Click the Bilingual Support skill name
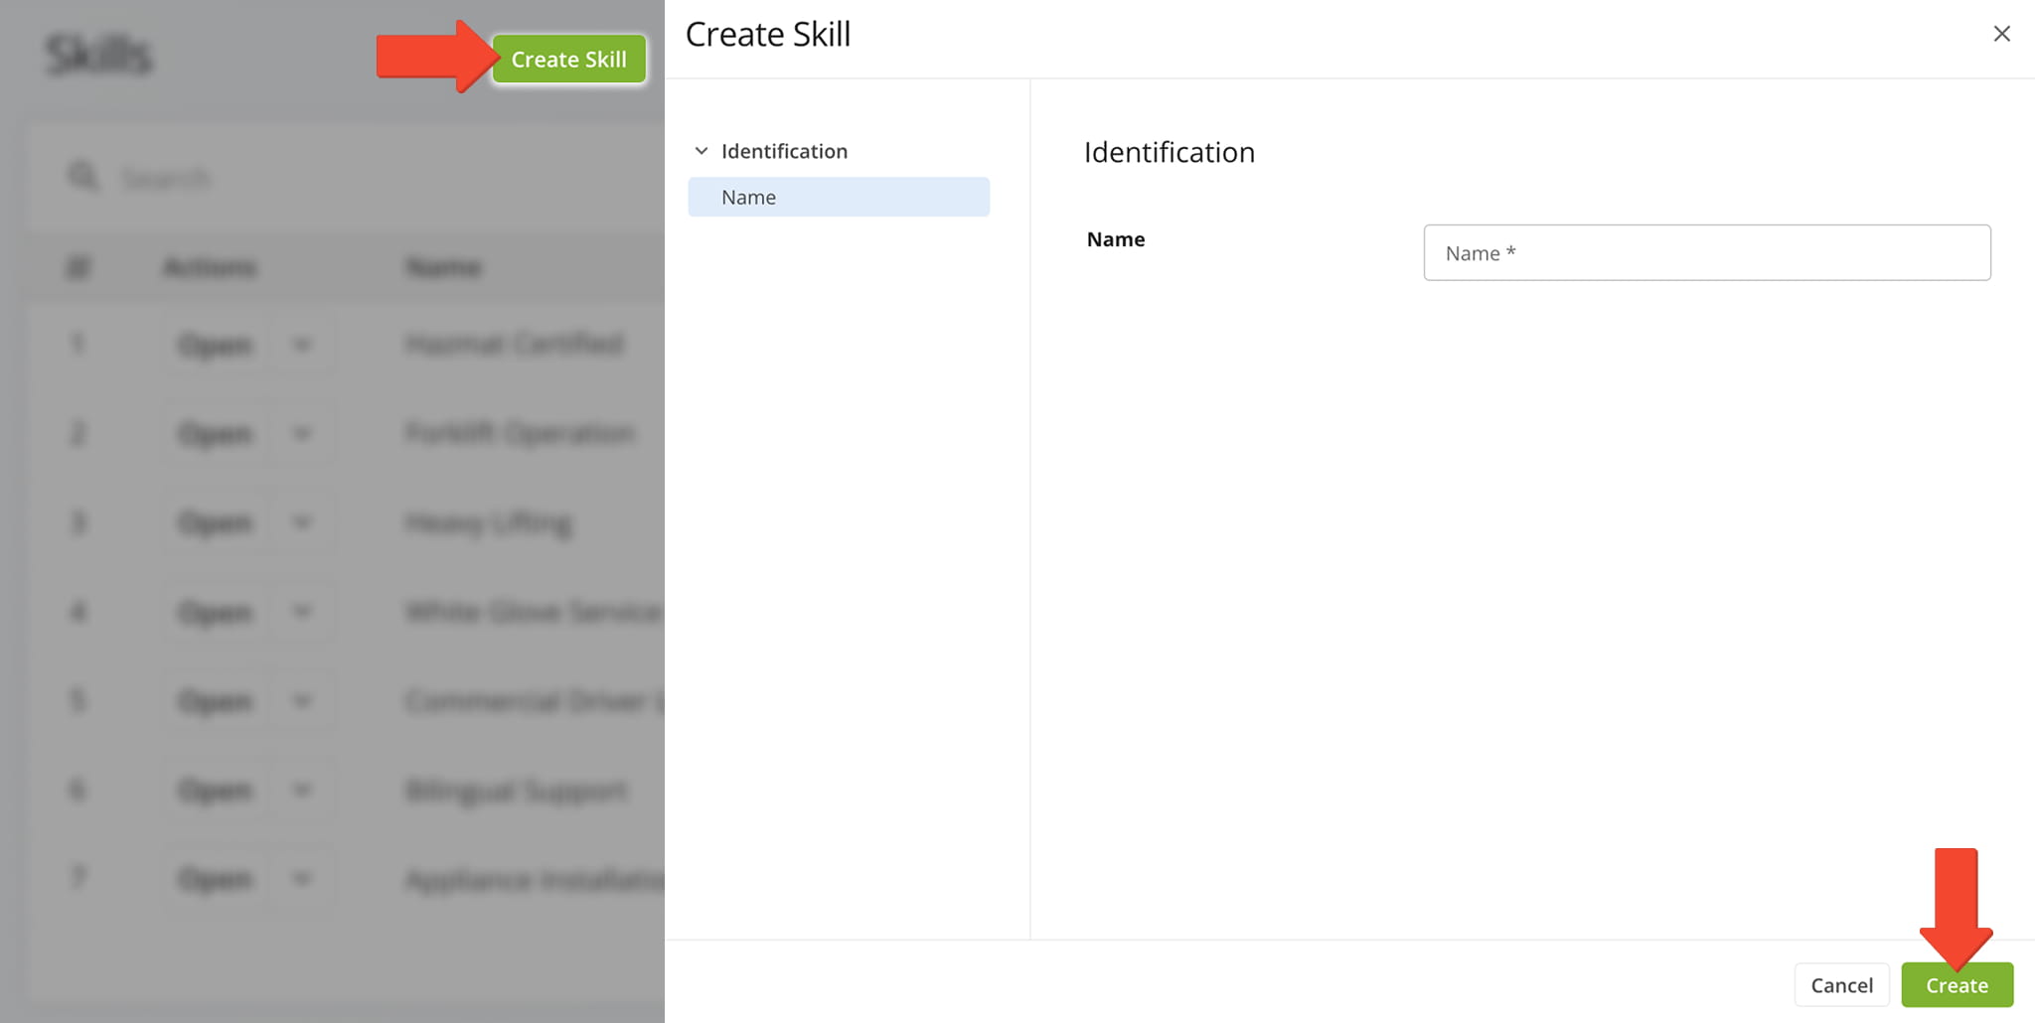The image size is (2035, 1023). (x=517, y=791)
